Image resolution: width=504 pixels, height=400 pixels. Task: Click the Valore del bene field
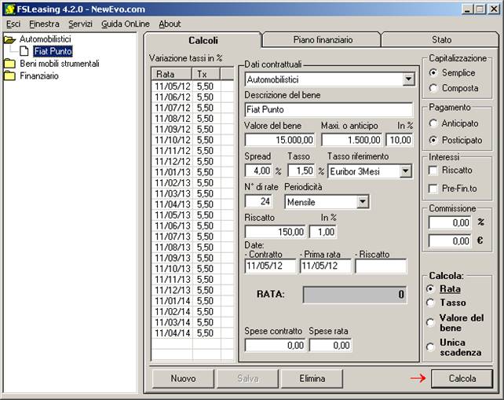[x=279, y=140]
